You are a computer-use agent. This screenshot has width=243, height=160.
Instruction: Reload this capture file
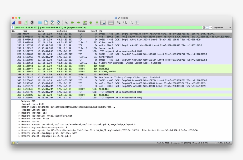[58, 22]
